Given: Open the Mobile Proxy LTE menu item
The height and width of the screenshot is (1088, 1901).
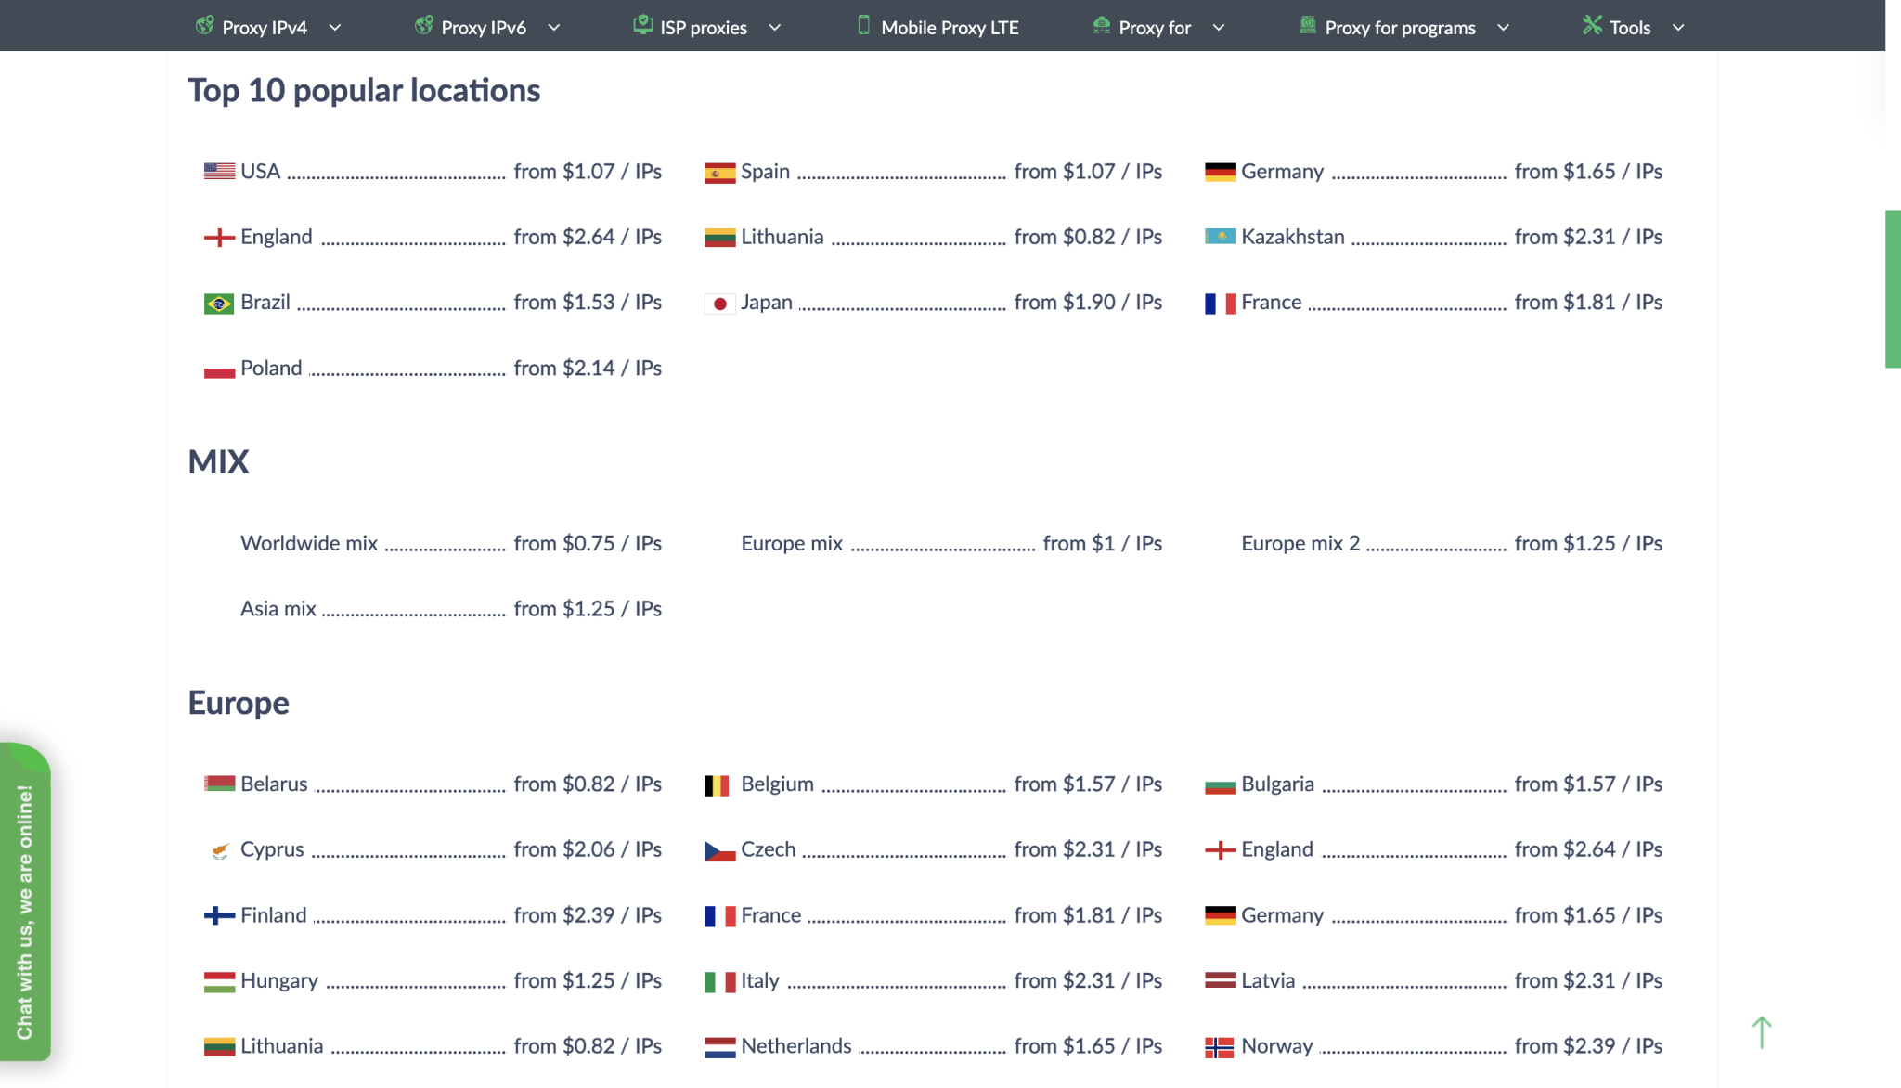Looking at the screenshot, I should tap(950, 27).
